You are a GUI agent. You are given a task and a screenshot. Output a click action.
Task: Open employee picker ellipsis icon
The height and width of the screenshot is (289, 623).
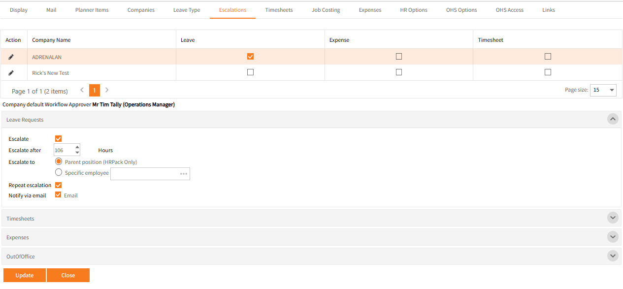pyautogui.click(x=184, y=174)
